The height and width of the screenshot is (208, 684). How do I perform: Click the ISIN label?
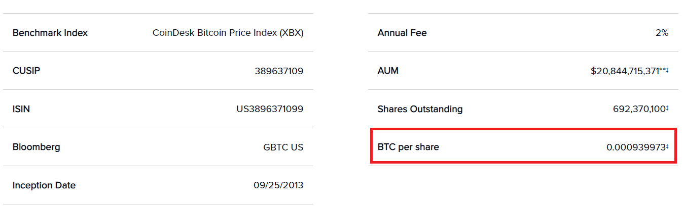pos(21,109)
